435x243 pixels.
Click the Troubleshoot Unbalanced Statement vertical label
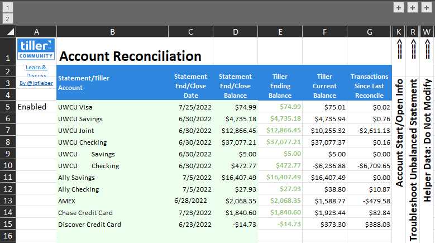[x=413, y=160]
